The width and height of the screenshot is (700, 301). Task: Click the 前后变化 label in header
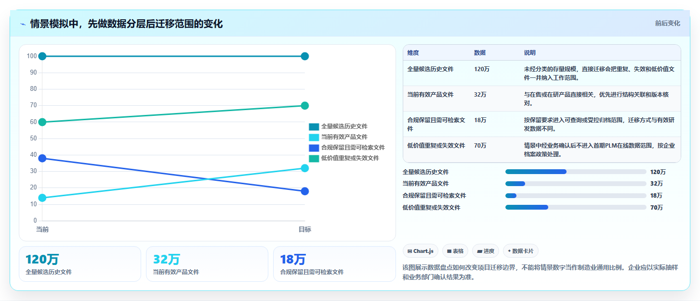click(667, 23)
